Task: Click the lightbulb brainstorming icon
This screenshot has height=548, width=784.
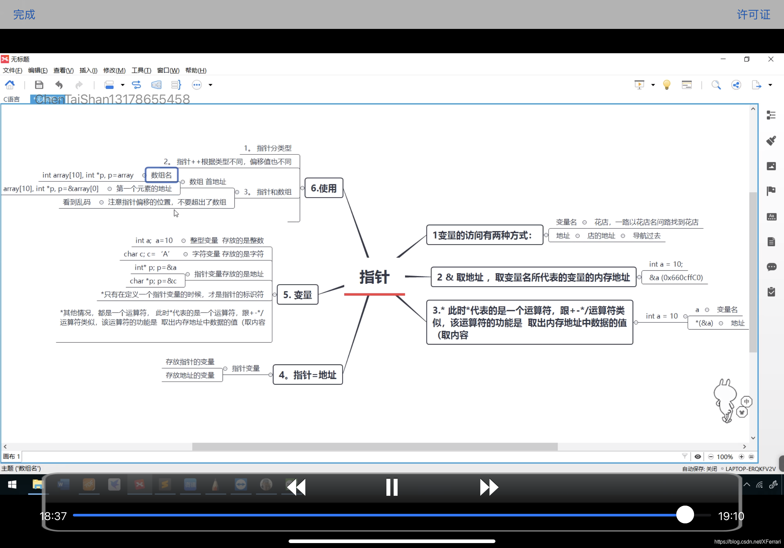Action: click(x=666, y=85)
